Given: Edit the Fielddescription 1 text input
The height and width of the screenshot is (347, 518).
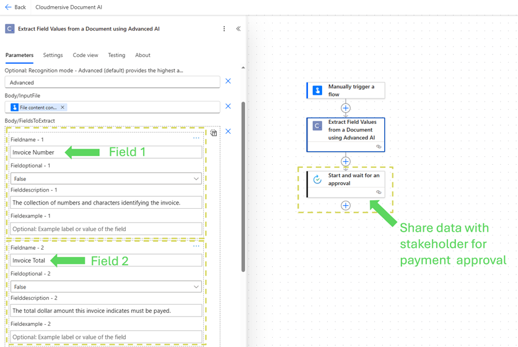Looking at the screenshot, I should pyautogui.click(x=106, y=203).
